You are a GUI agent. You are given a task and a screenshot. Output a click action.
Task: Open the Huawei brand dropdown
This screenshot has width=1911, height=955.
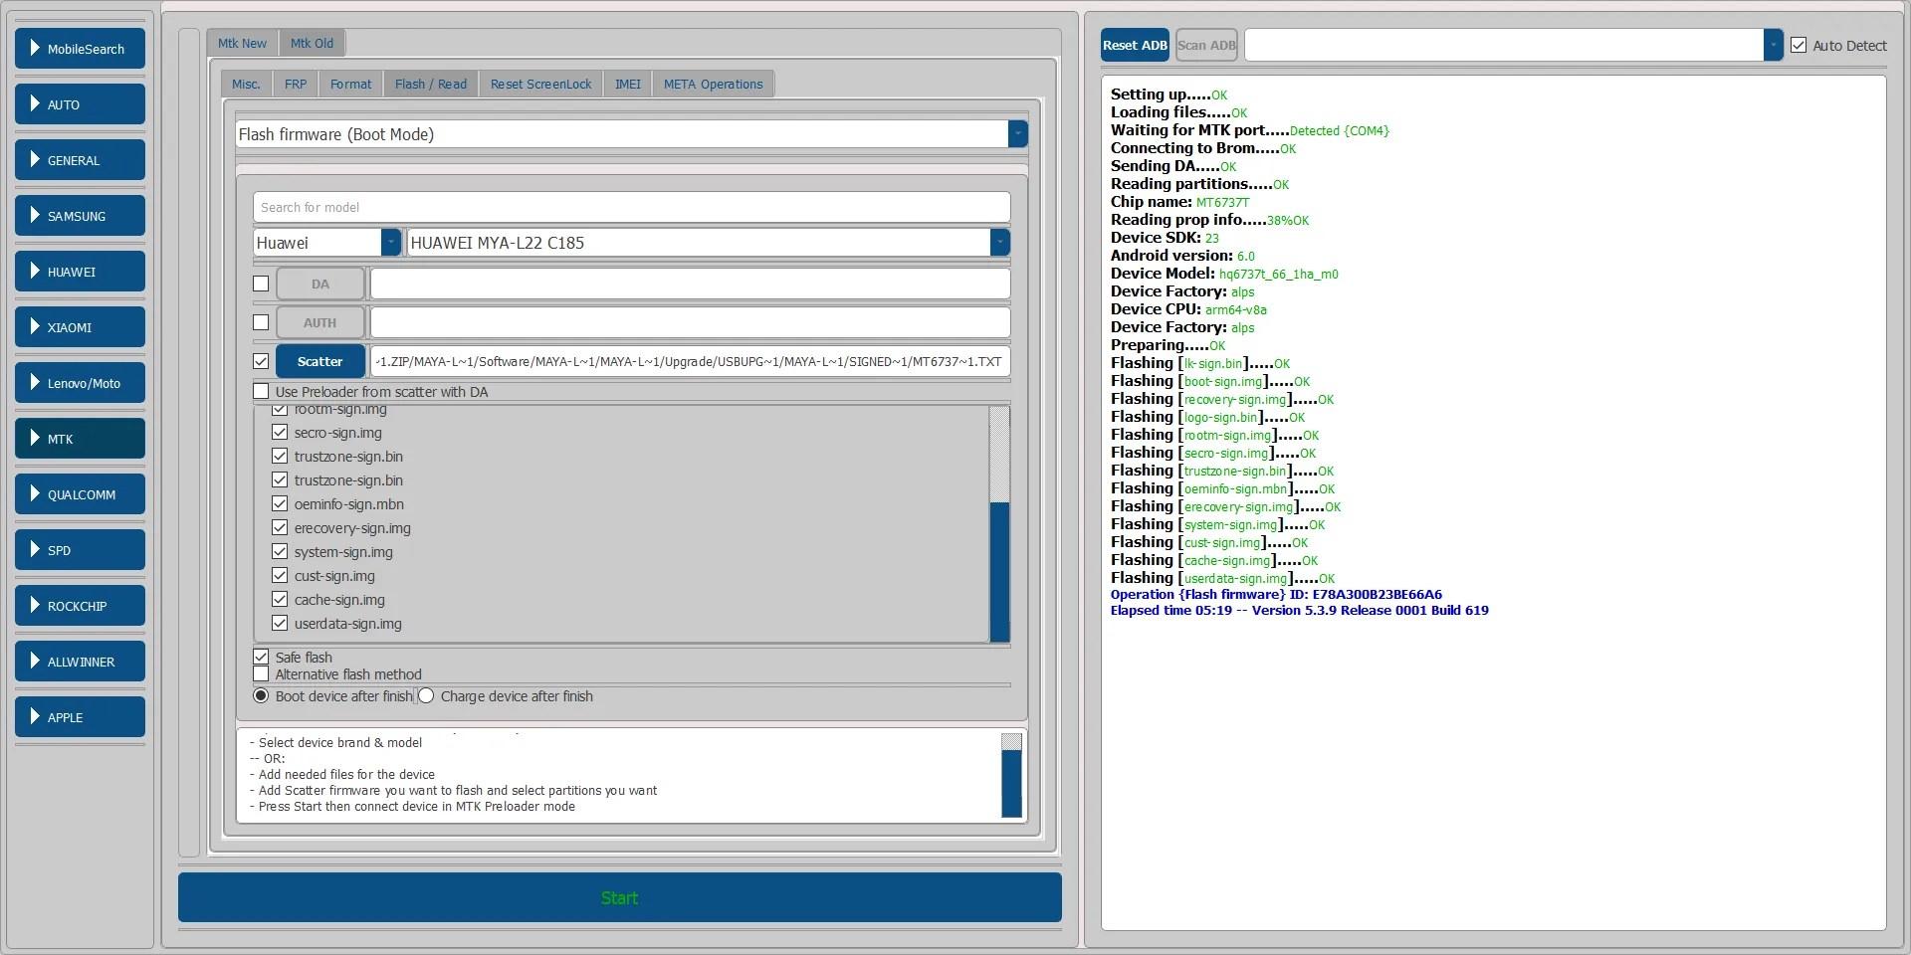click(x=391, y=243)
